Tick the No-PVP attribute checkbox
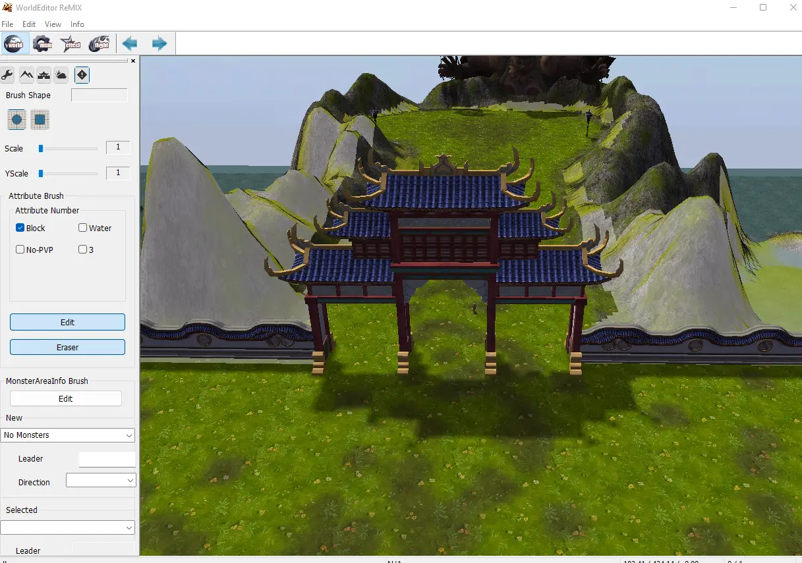This screenshot has width=802, height=563. tap(20, 250)
